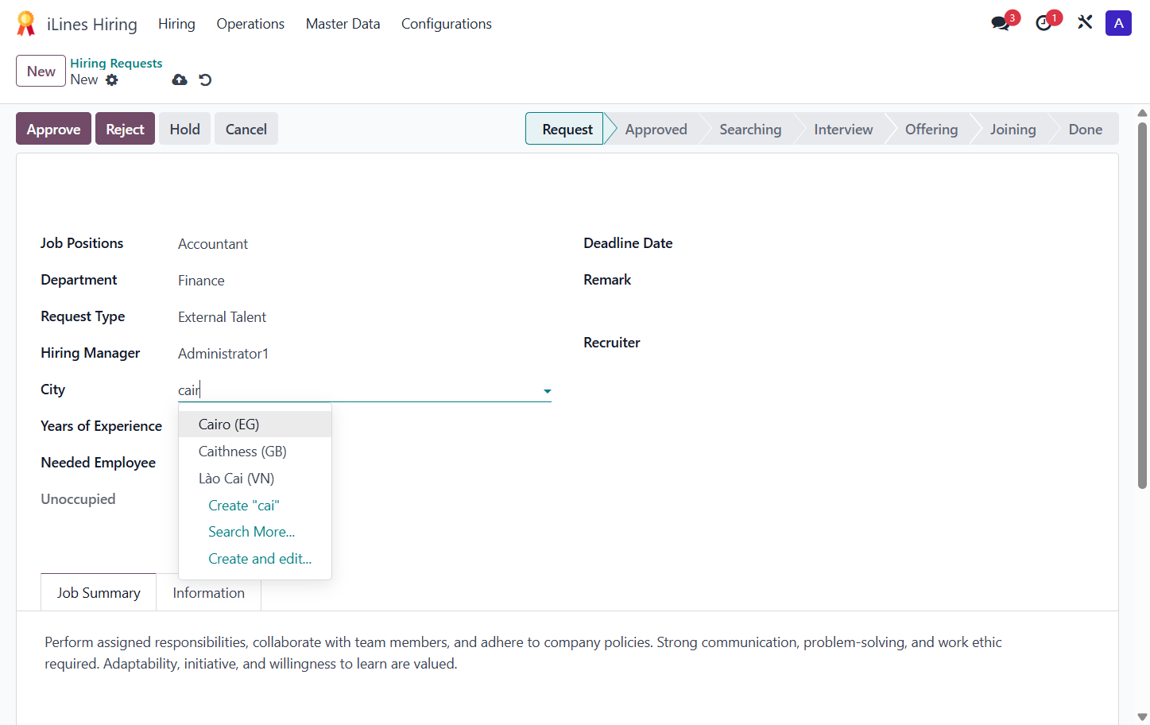The height and width of the screenshot is (725, 1150).
Task: Open the user avatar menu
Action: pos(1118,23)
